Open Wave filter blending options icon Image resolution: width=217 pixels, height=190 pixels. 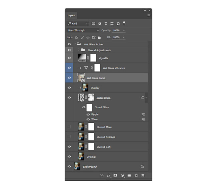[143, 119]
